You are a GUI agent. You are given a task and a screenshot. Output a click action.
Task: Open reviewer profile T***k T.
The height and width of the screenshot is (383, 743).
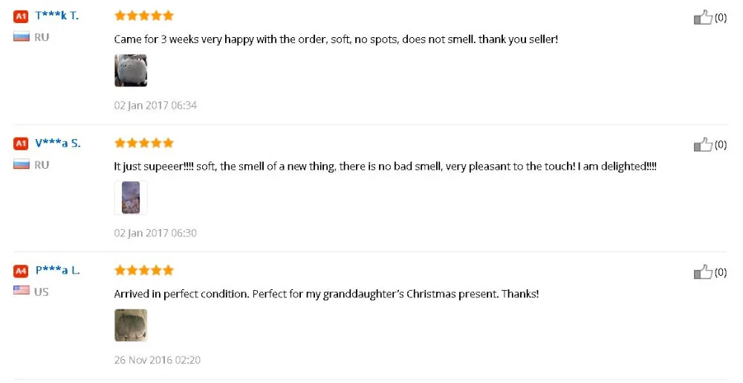[56, 16]
